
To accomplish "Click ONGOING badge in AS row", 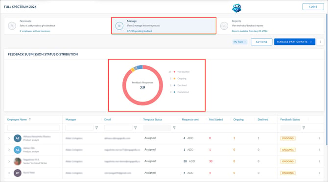I will [288, 138].
